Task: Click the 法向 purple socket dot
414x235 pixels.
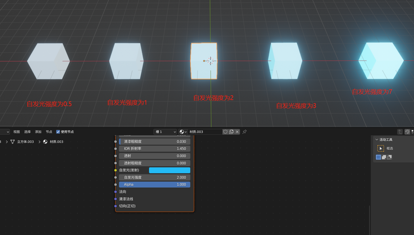Action: (x=116, y=192)
